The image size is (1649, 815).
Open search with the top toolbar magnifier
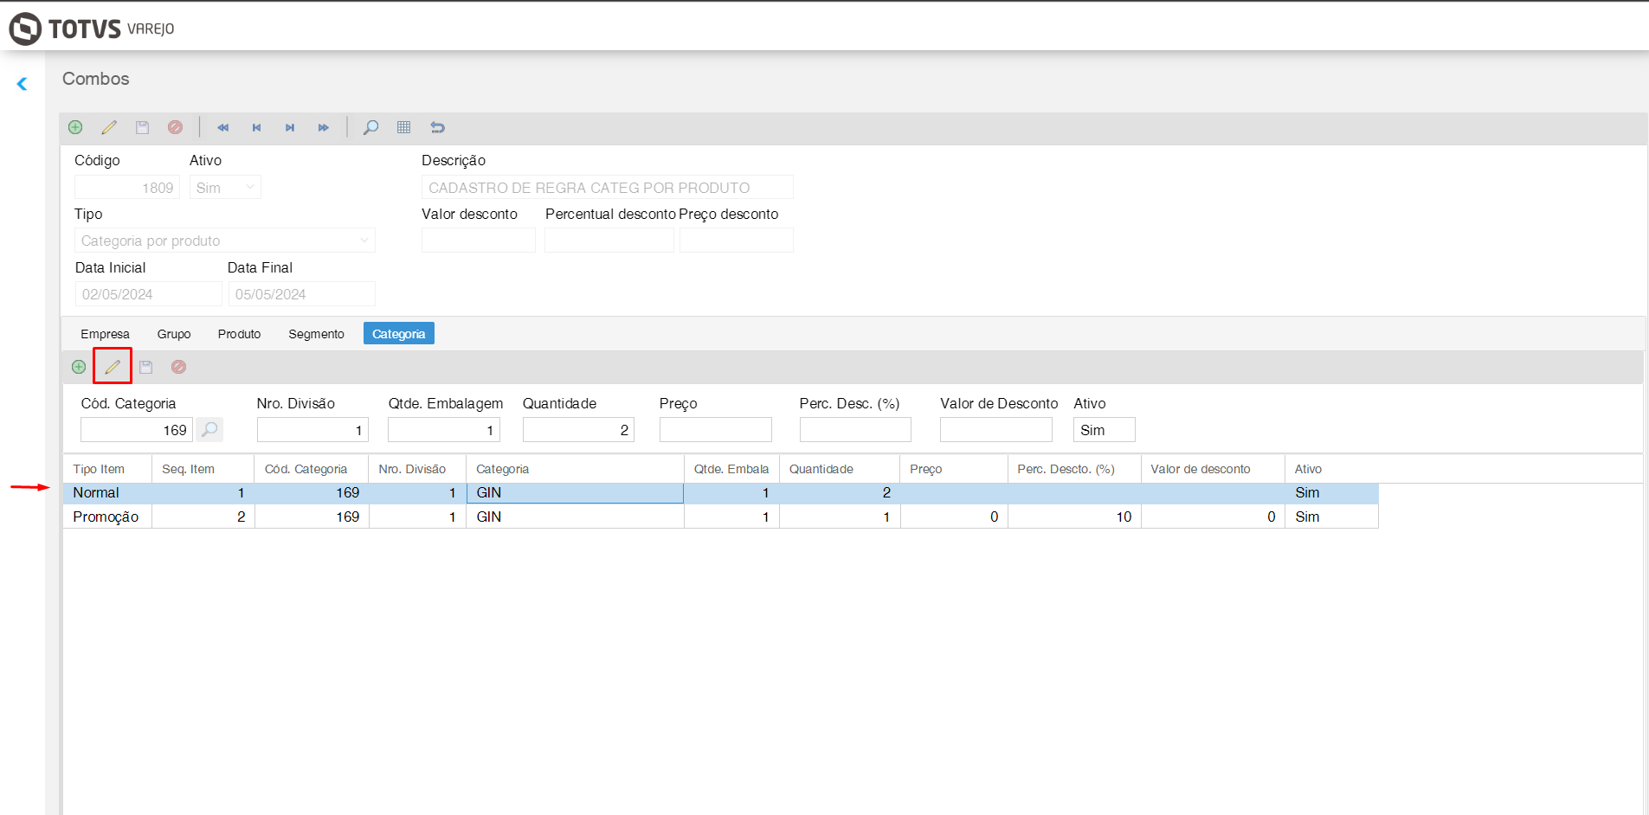(x=370, y=127)
